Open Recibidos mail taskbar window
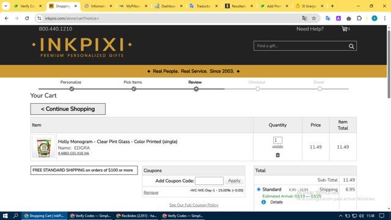 point(137,216)
